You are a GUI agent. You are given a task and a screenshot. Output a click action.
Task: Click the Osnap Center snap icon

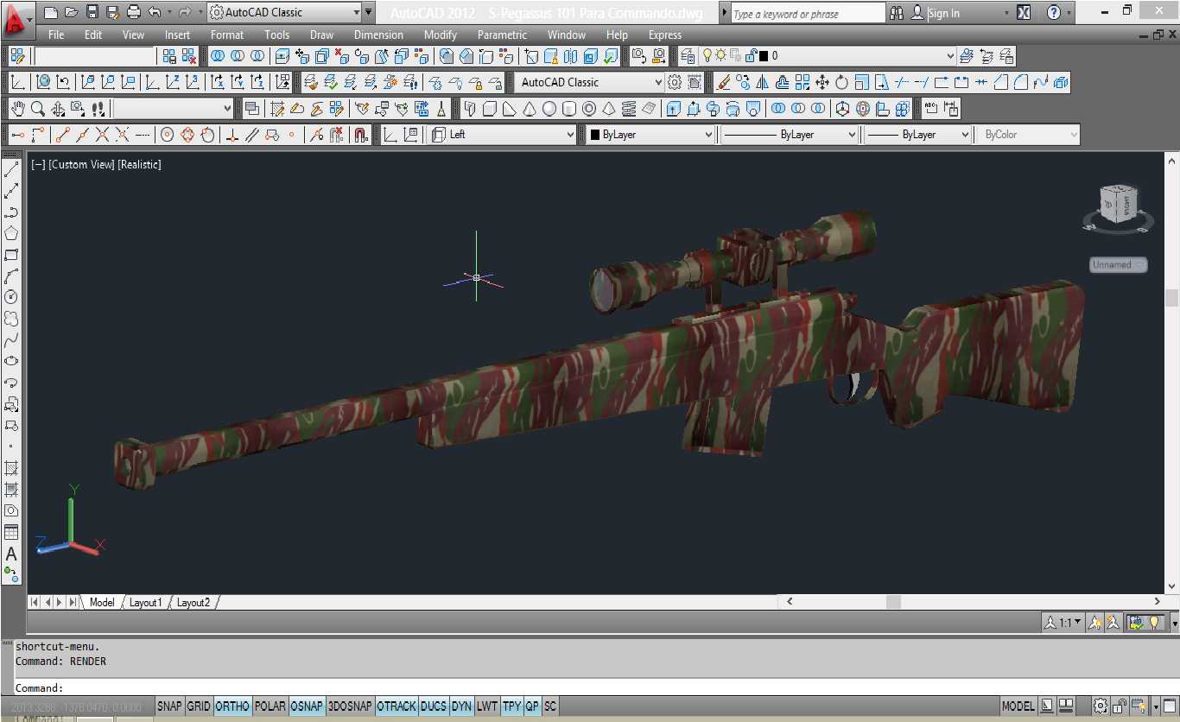[168, 135]
